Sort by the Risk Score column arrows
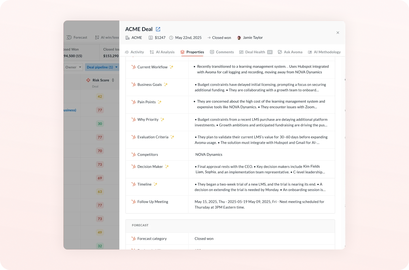 [113, 80]
